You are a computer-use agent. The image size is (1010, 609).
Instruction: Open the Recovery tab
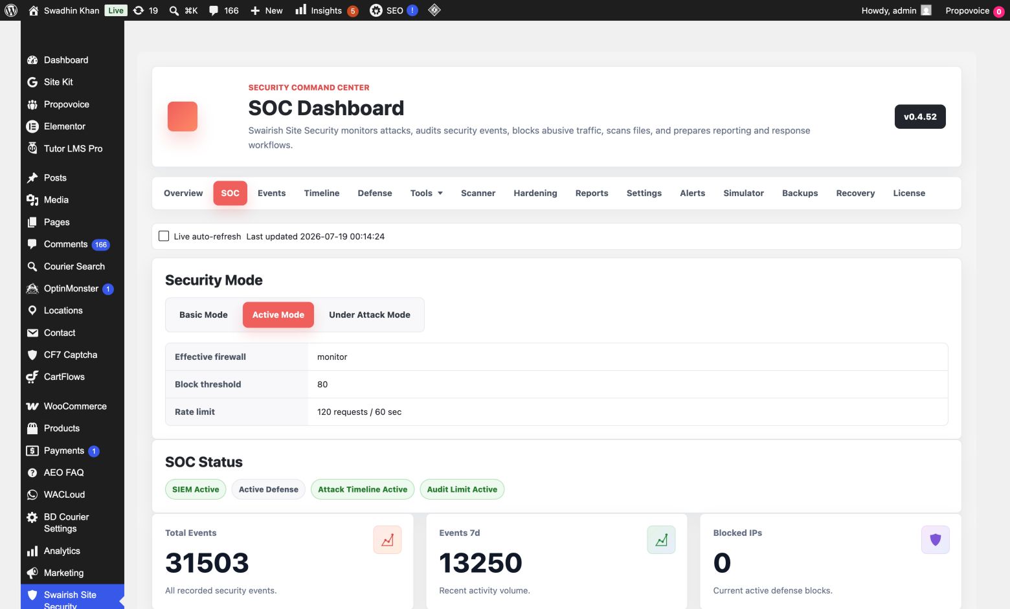(855, 193)
